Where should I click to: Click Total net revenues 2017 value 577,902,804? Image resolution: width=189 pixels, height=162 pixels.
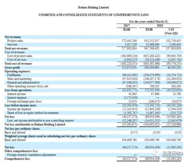129,48
